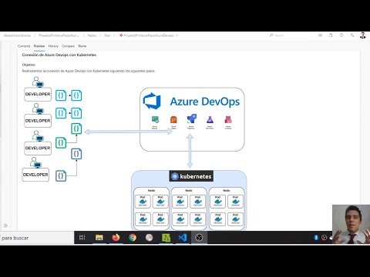370x277 pixels.
Task: Open the green app icon beside VS Code
Action: tap(166, 238)
